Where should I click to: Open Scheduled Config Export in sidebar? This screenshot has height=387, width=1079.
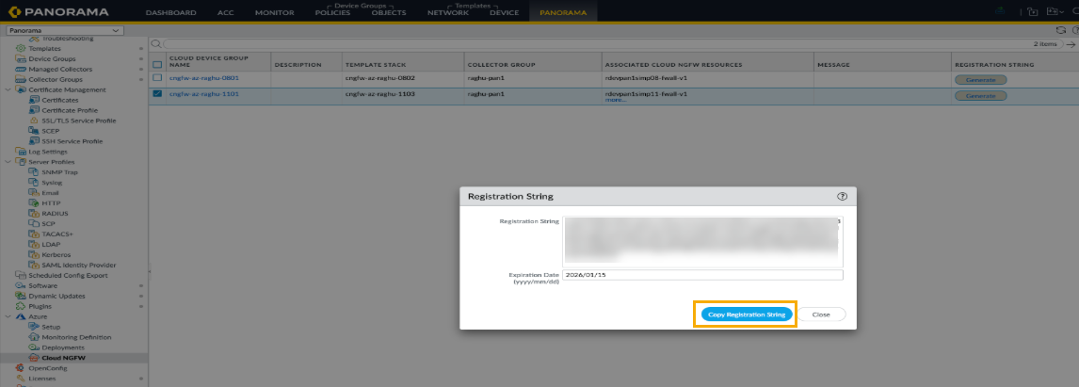(x=68, y=275)
